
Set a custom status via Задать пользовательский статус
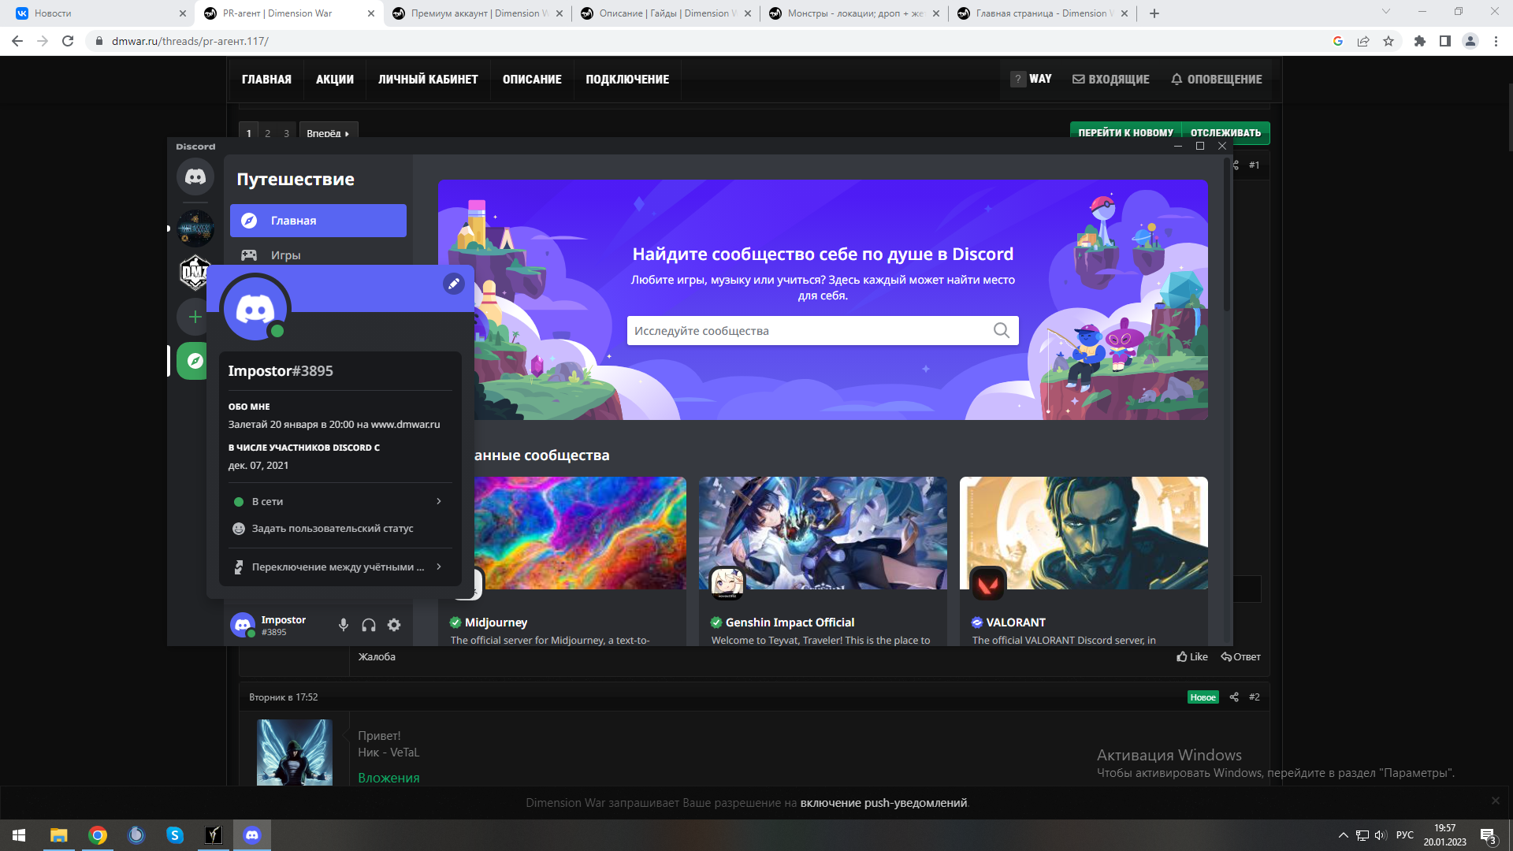pyautogui.click(x=339, y=529)
